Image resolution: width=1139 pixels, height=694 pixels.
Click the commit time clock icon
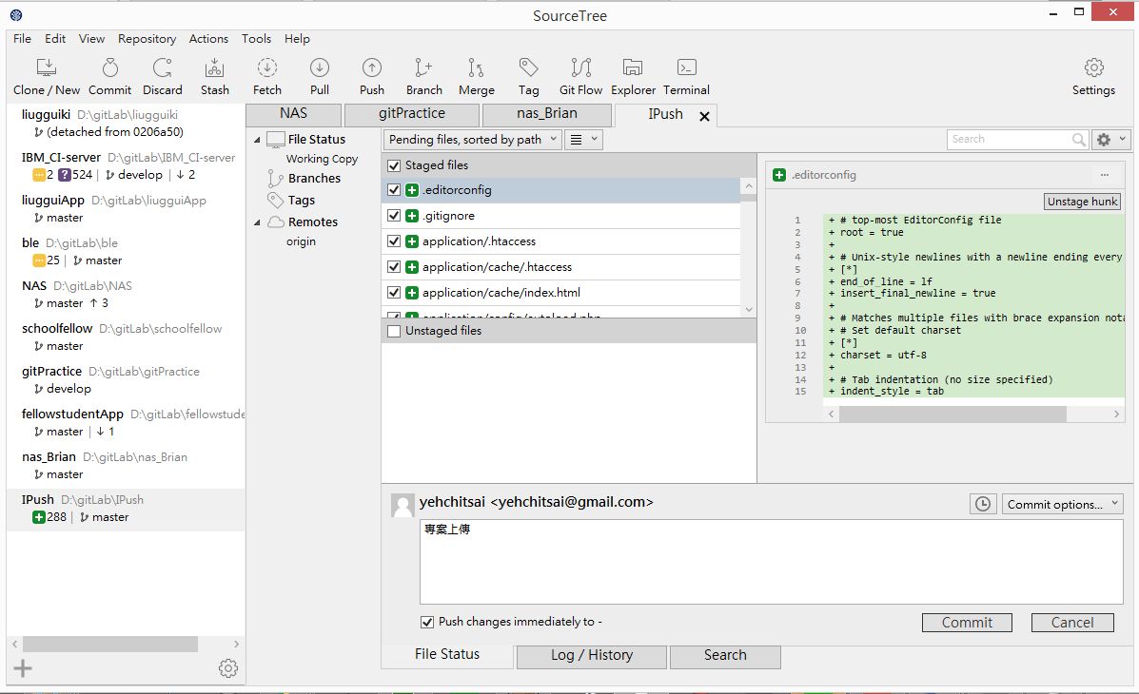983,504
